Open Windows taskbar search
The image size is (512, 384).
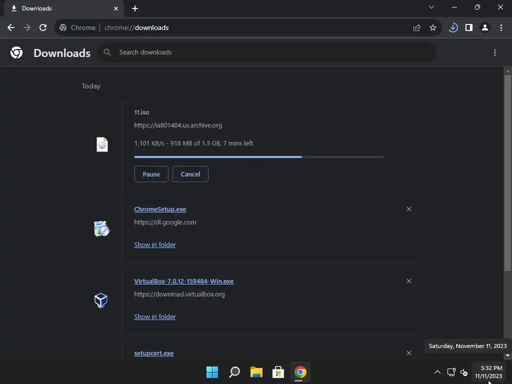(x=234, y=372)
